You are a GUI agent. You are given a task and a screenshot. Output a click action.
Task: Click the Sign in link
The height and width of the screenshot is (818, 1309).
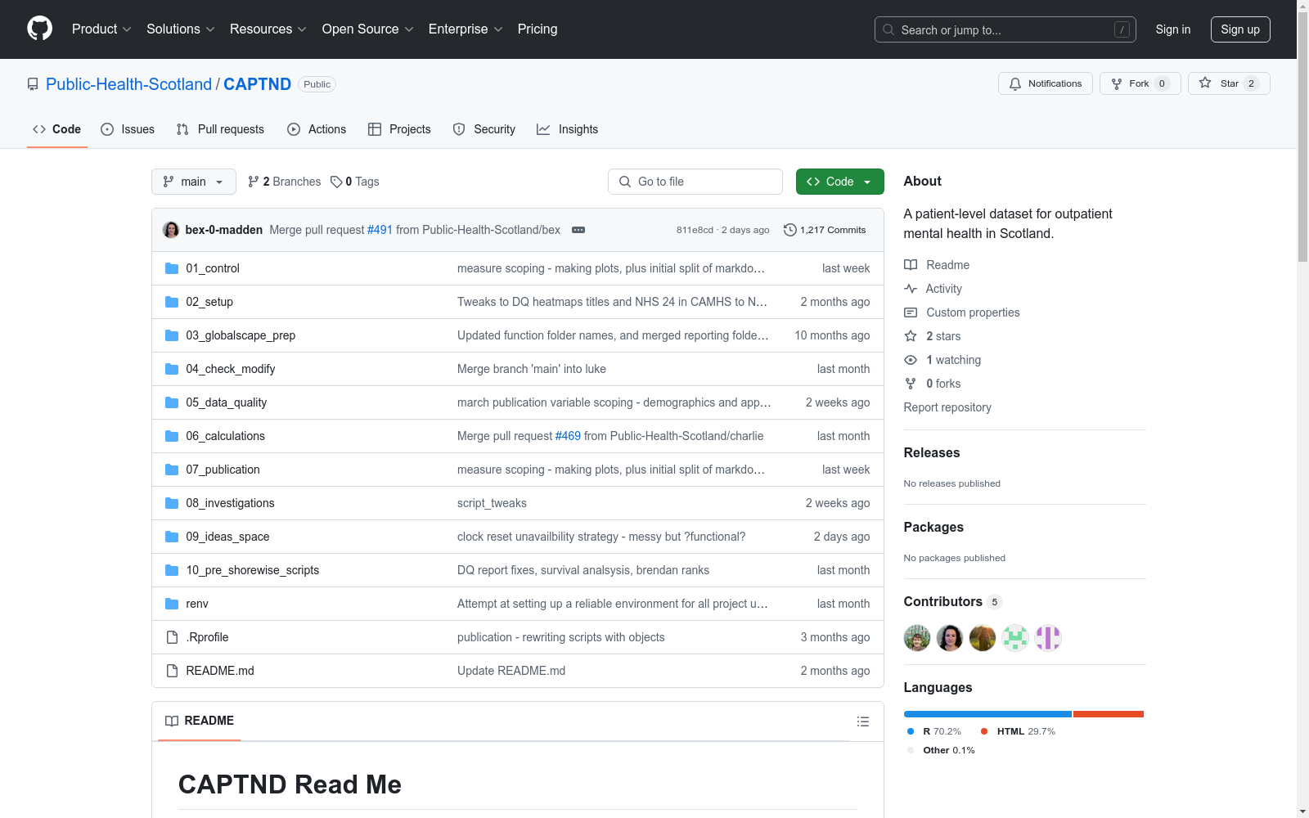1173,29
